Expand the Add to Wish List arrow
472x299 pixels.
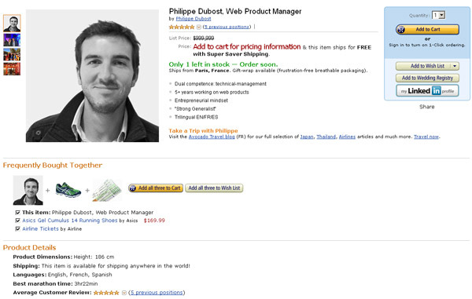point(455,66)
